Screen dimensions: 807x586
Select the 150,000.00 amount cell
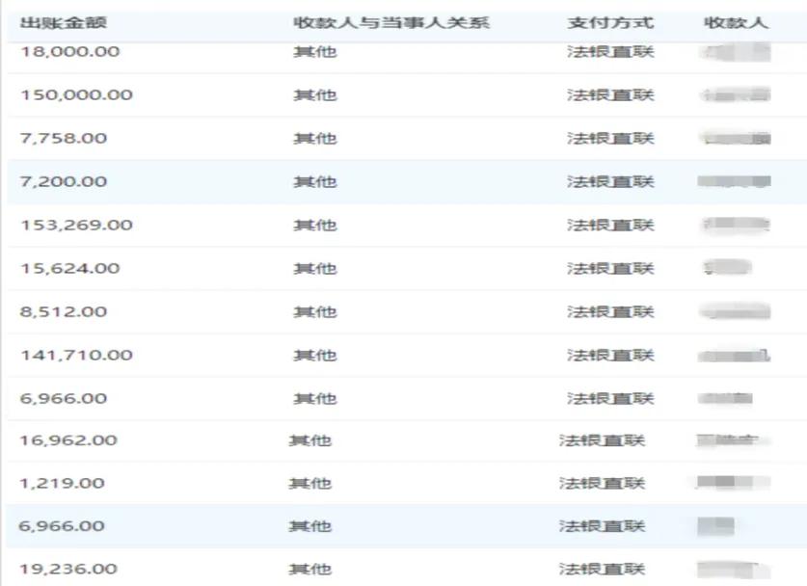pyautogui.click(x=76, y=94)
